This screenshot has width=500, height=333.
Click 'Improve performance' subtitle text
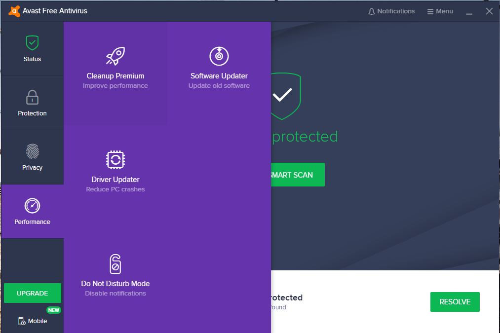tap(115, 86)
